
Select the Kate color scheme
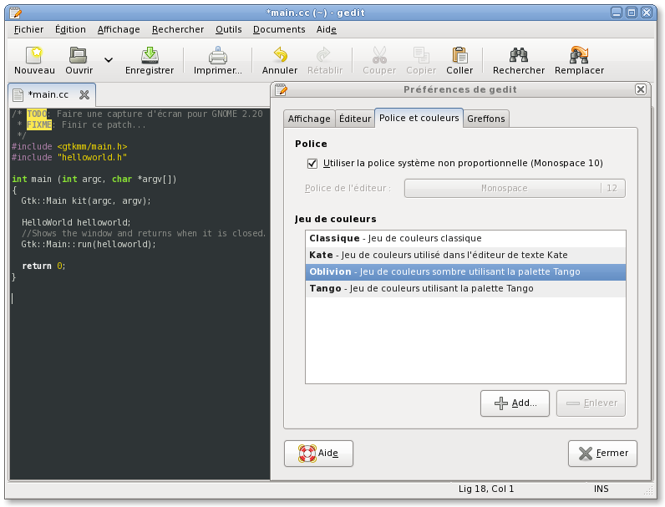click(x=438, y=255)
